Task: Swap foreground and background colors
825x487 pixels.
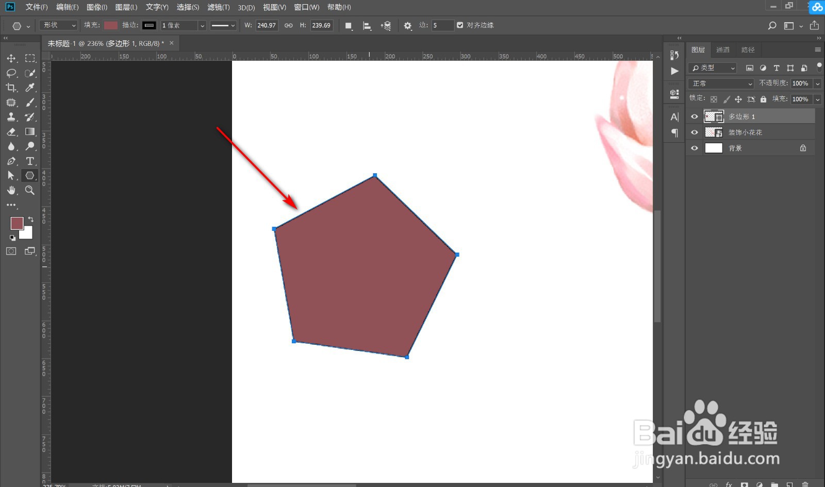Action: [x=31, y=219]
